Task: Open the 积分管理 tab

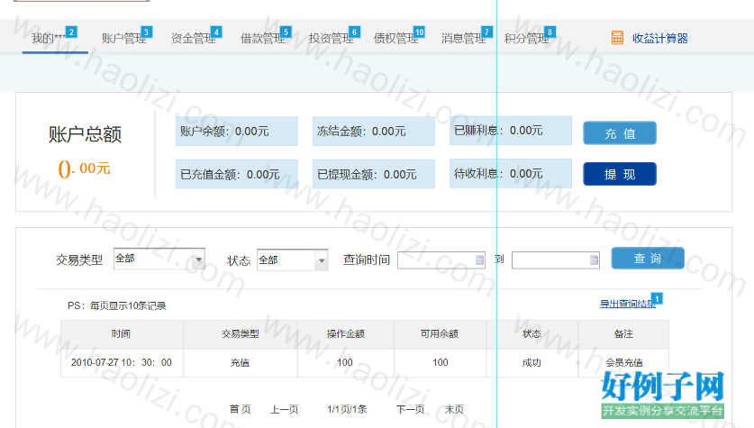Action: tap(527, 38)
